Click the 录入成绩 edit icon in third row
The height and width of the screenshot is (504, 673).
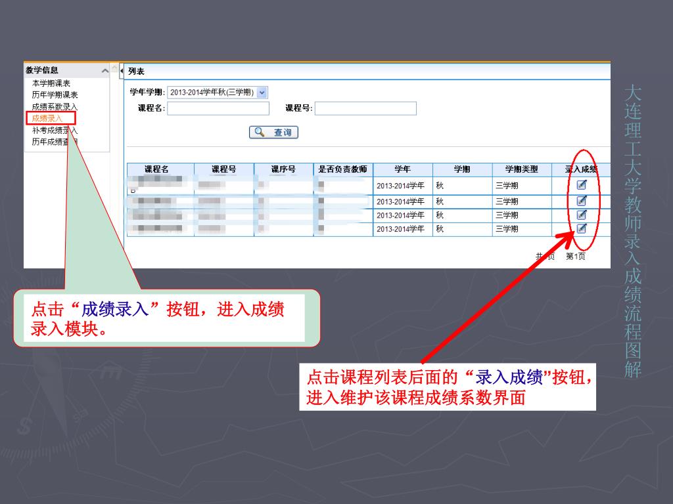pyautogui.click(x=581, y=215)
